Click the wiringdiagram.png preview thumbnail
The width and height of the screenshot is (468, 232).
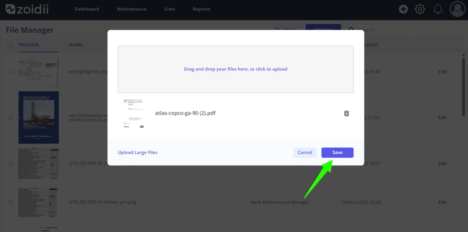39,72
